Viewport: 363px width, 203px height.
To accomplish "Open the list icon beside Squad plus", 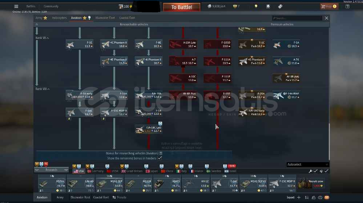I will [x=307, y=198].
